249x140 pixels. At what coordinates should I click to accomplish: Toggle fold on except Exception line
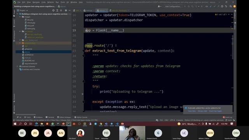(84, 102)
